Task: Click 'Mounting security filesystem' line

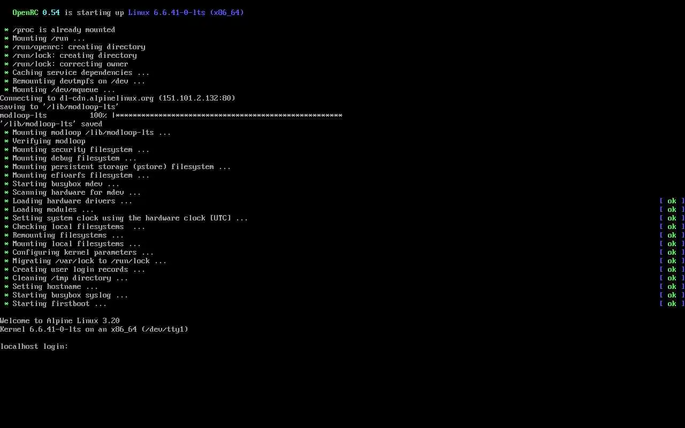Action: 77,149
